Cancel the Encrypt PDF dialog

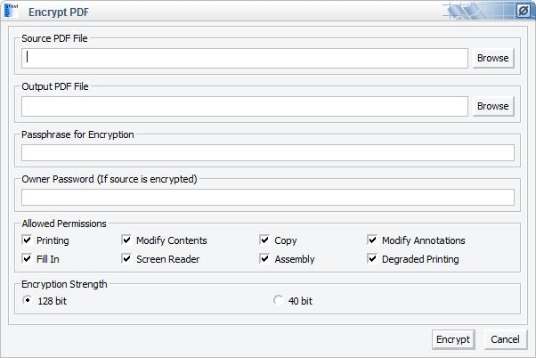[505, 339]
